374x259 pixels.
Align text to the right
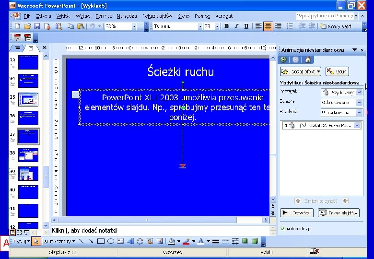(278, 26)
